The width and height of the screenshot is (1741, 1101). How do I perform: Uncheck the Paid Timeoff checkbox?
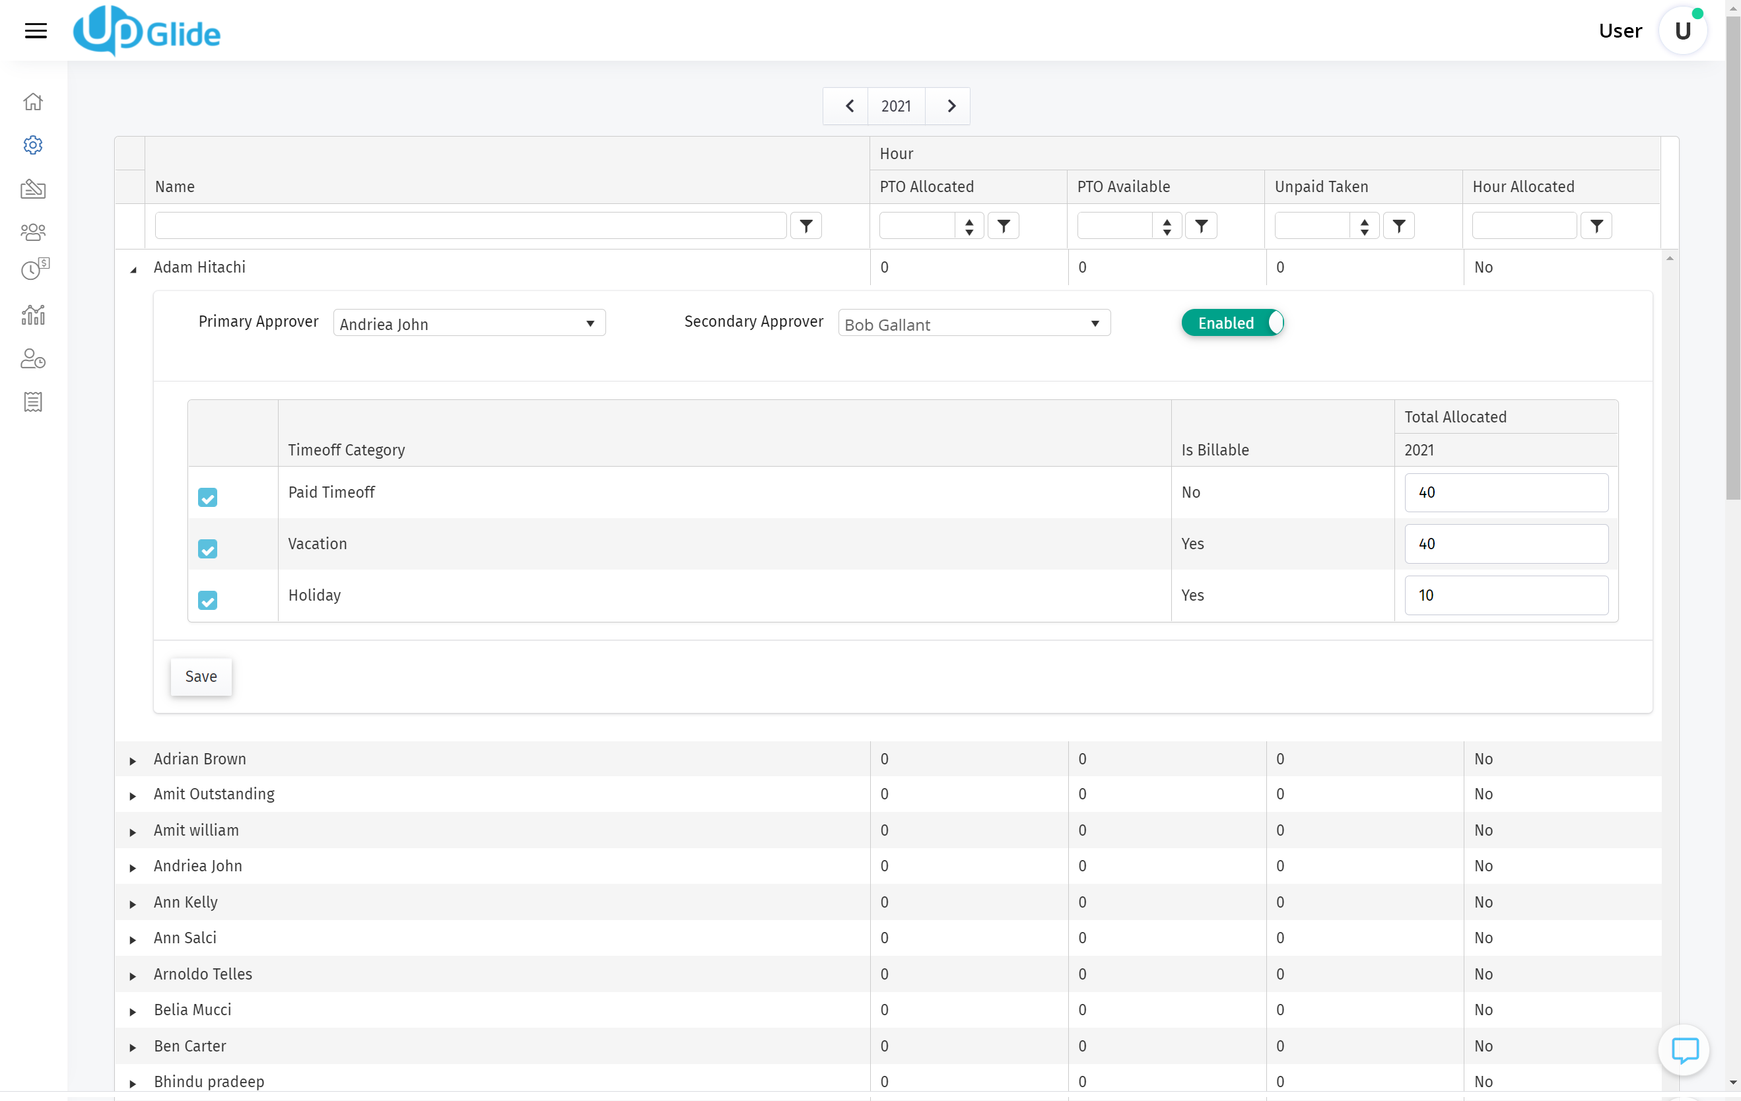(207, 498)
